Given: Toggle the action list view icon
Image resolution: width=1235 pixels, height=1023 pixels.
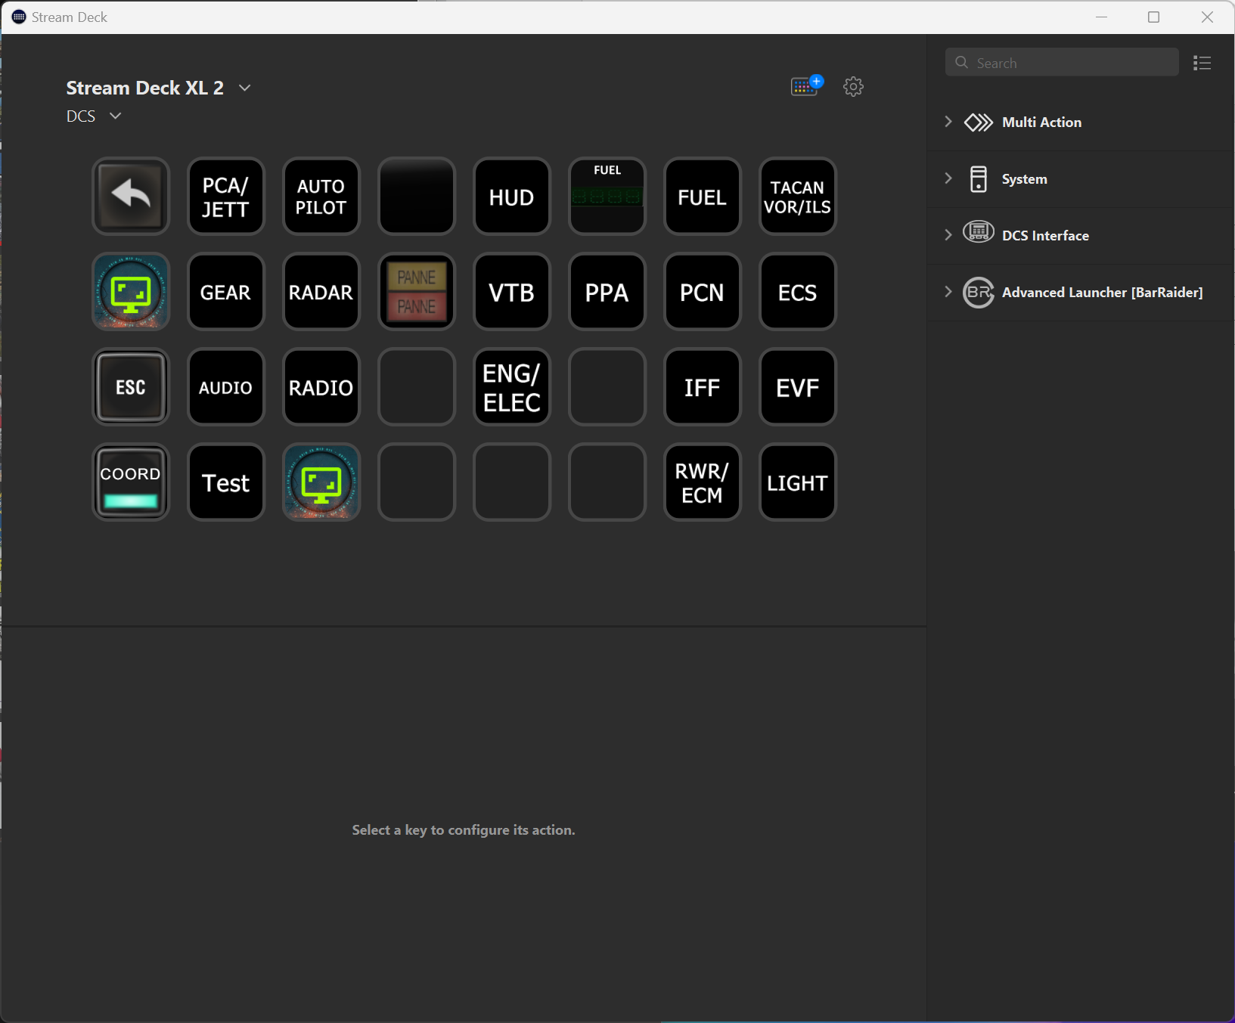Looking at the screenshot, I should tap(1202, 63).
